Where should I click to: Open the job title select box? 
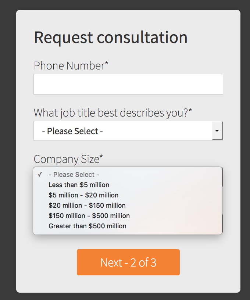tap(123, 131)
